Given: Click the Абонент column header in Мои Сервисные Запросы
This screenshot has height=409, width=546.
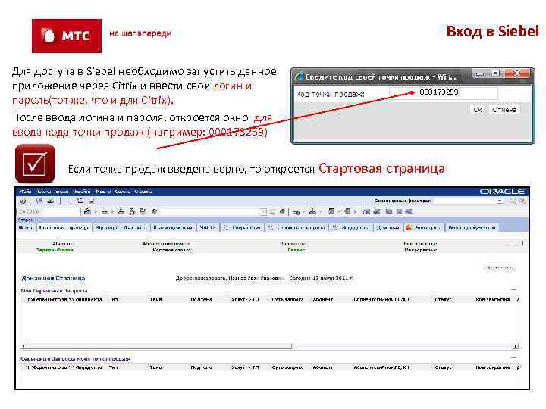Looking at the screenshot, I should click(x=322, y=299).
